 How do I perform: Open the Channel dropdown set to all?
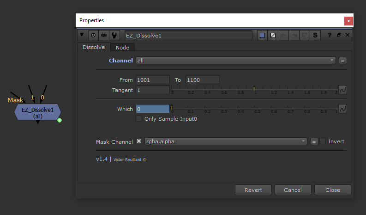pyautogui.click(x=235, y=61)
